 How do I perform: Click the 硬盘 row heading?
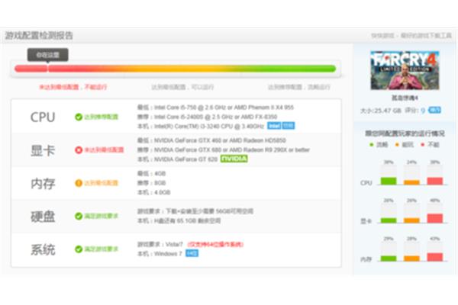pyautogui.click(x=43, y=217)
